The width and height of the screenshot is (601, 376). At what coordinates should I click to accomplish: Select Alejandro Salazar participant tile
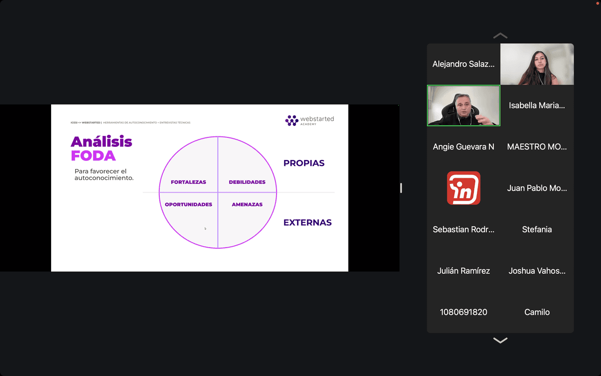(x=463, y=64)
